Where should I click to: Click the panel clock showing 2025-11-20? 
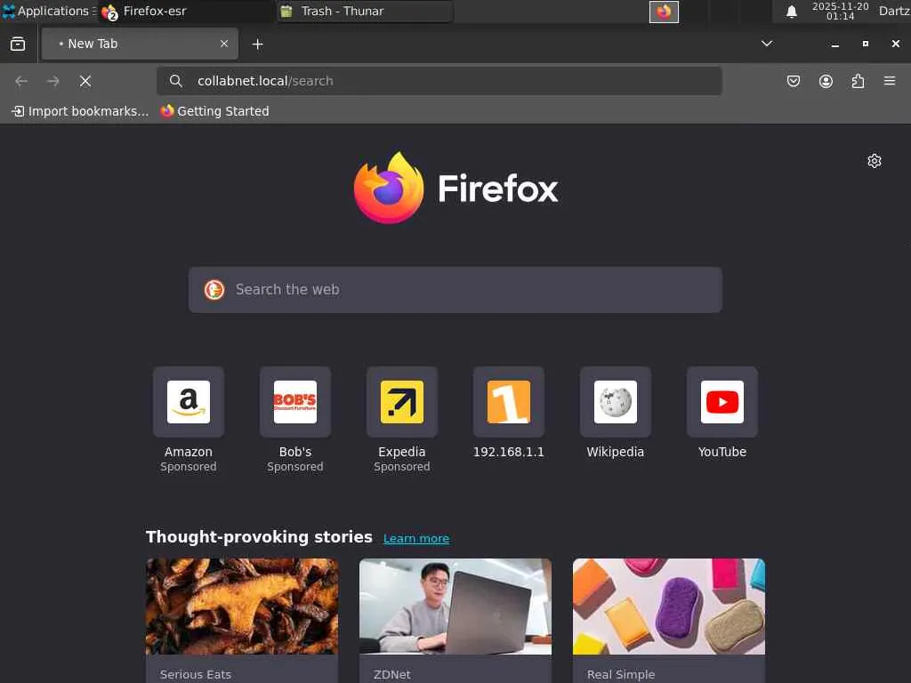(840, 11)
